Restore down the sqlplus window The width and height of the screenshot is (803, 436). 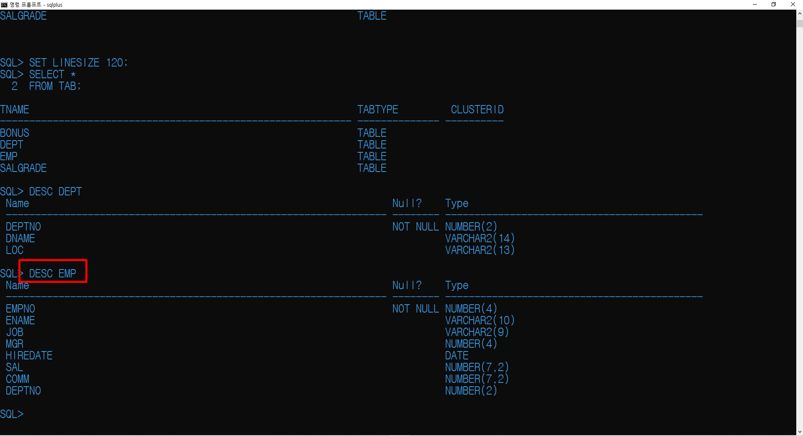click(x=774, y=5)
